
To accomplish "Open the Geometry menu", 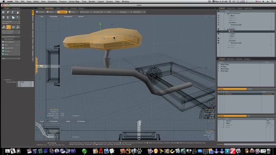I will tap(52, 1).
